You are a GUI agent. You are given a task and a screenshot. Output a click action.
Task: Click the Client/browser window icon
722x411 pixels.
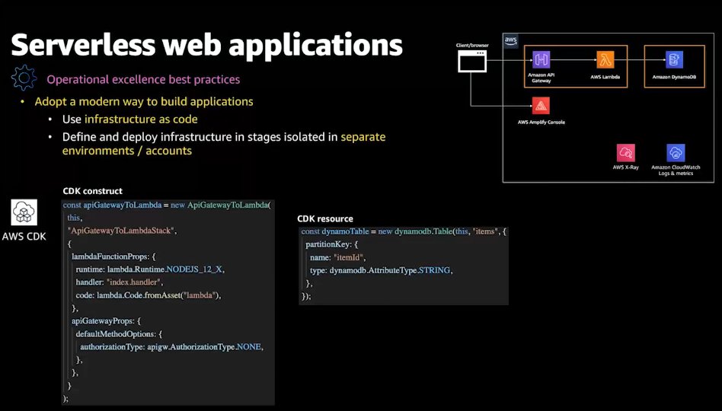(x=472, y=61)
